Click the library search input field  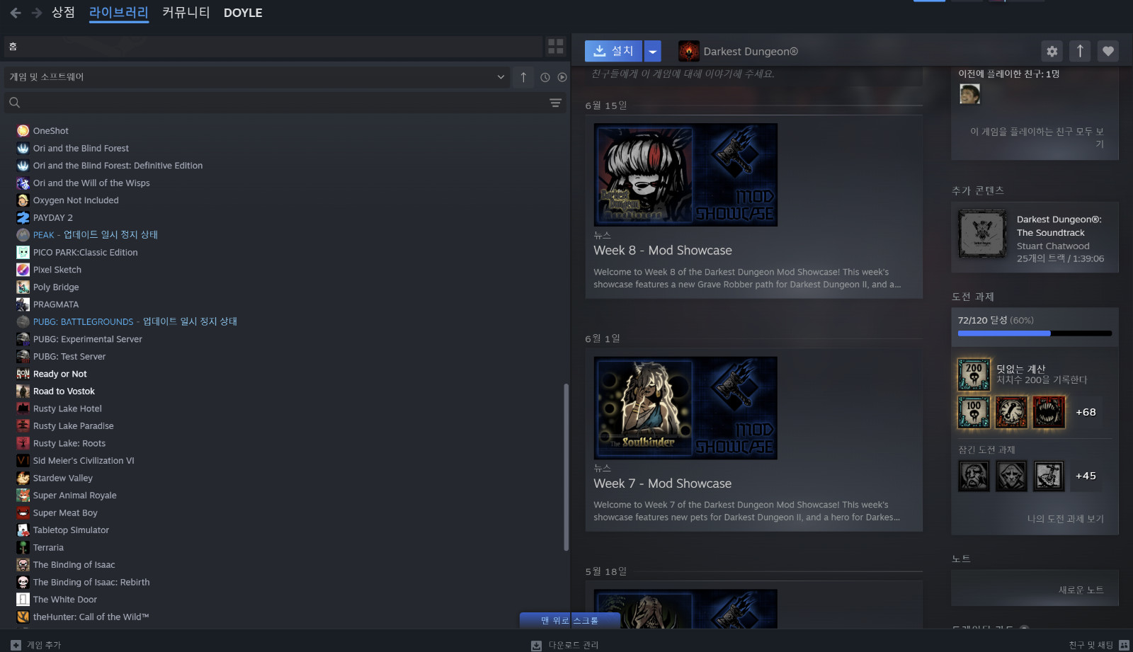click(x=283, y=103)
